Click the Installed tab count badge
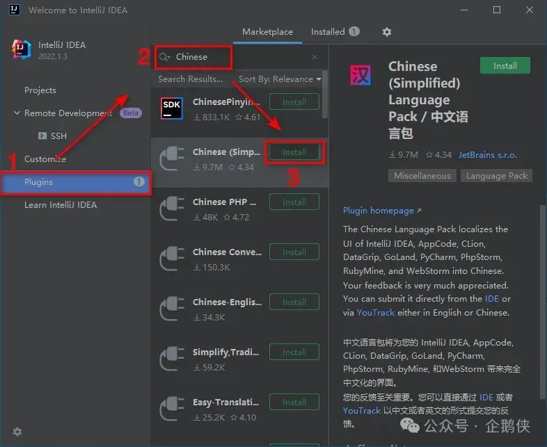Screen dimensions: 547x447 354,32
